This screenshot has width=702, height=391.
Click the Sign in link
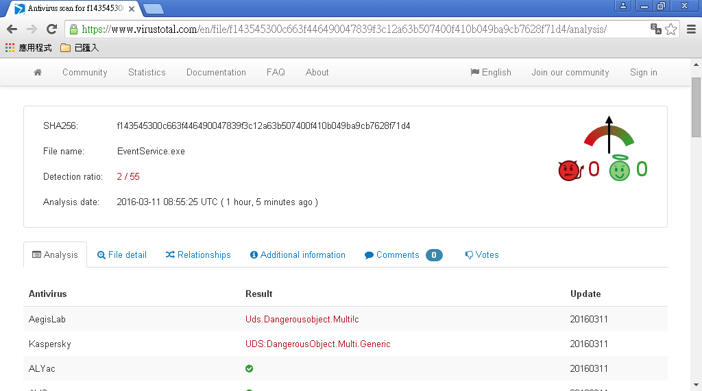643,72
